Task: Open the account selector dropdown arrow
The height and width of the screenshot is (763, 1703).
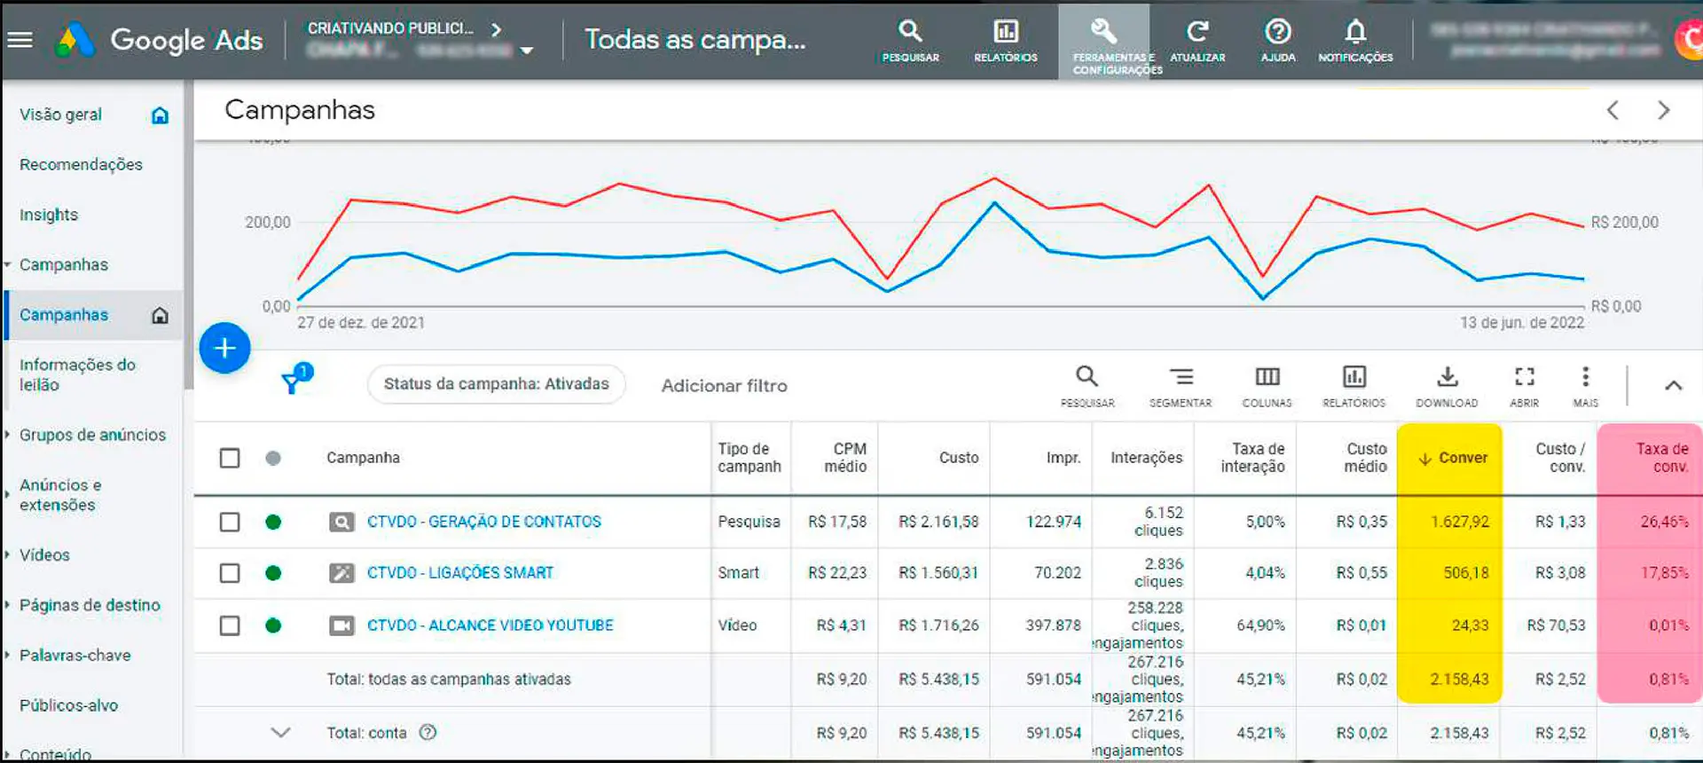Action: pyautogui.click(x=527, y=51)
